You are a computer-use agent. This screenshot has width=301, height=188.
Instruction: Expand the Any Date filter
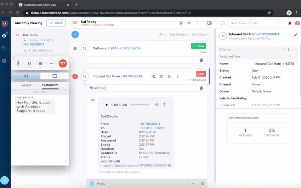(x=200, y=35)
